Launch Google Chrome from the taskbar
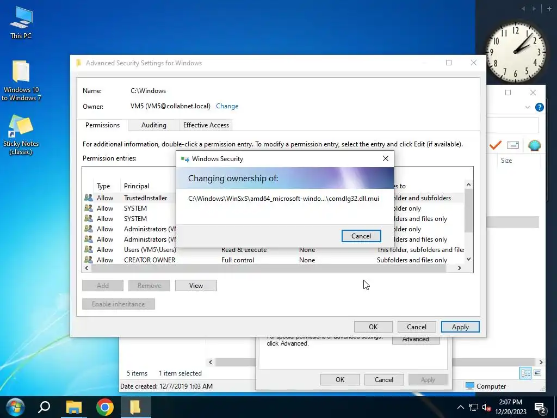The image size is (557, 418). pyautogui.click(x=105, y=407)
